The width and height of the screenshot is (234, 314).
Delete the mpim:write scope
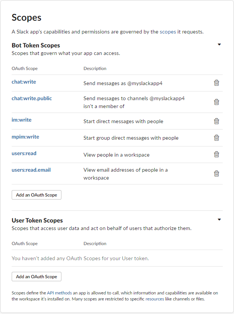(217, 138)
